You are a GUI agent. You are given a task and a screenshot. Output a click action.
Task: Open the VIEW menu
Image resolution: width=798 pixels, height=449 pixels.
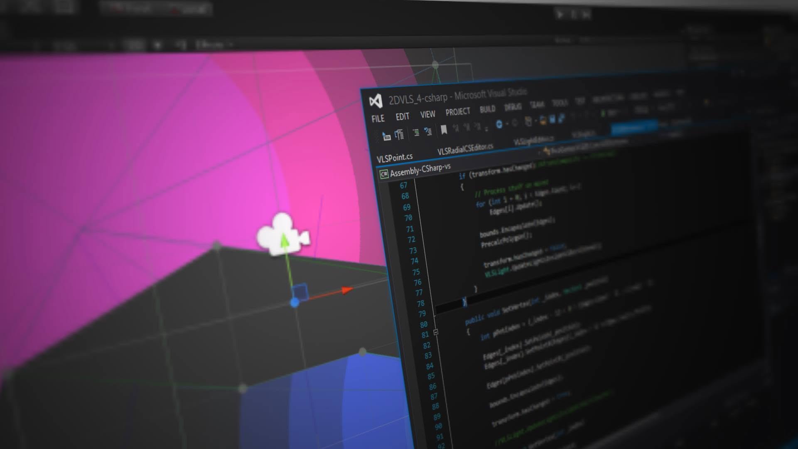point(427,114)
